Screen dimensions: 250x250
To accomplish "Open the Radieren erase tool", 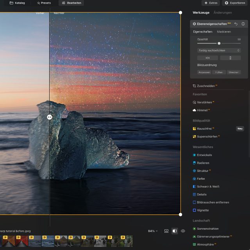I will click(x=203, y=163).
